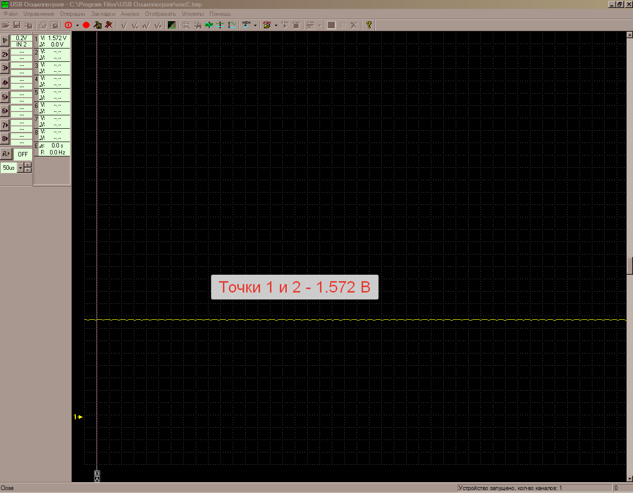
Task: Click the trigger OFF field
Action: [23, 154]
